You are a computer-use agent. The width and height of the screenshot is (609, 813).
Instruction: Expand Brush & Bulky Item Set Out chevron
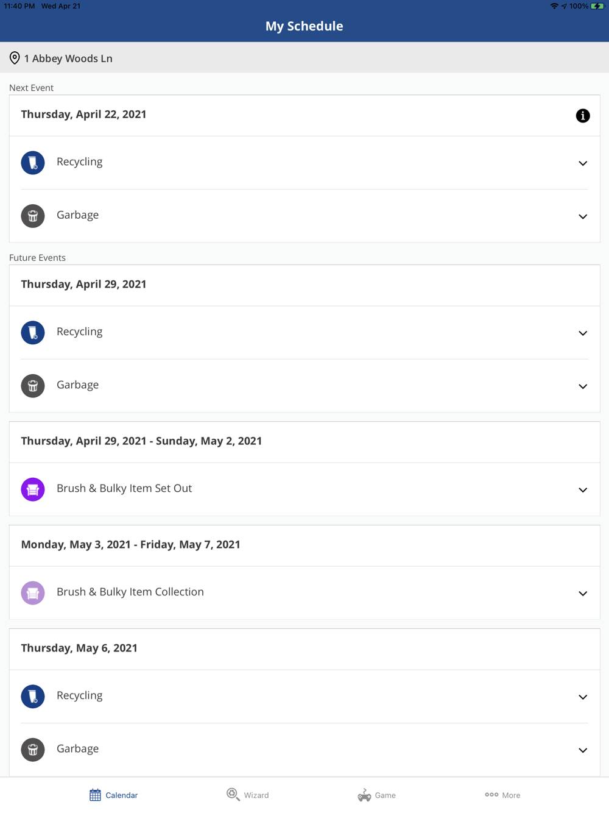[x=583, y=490]
